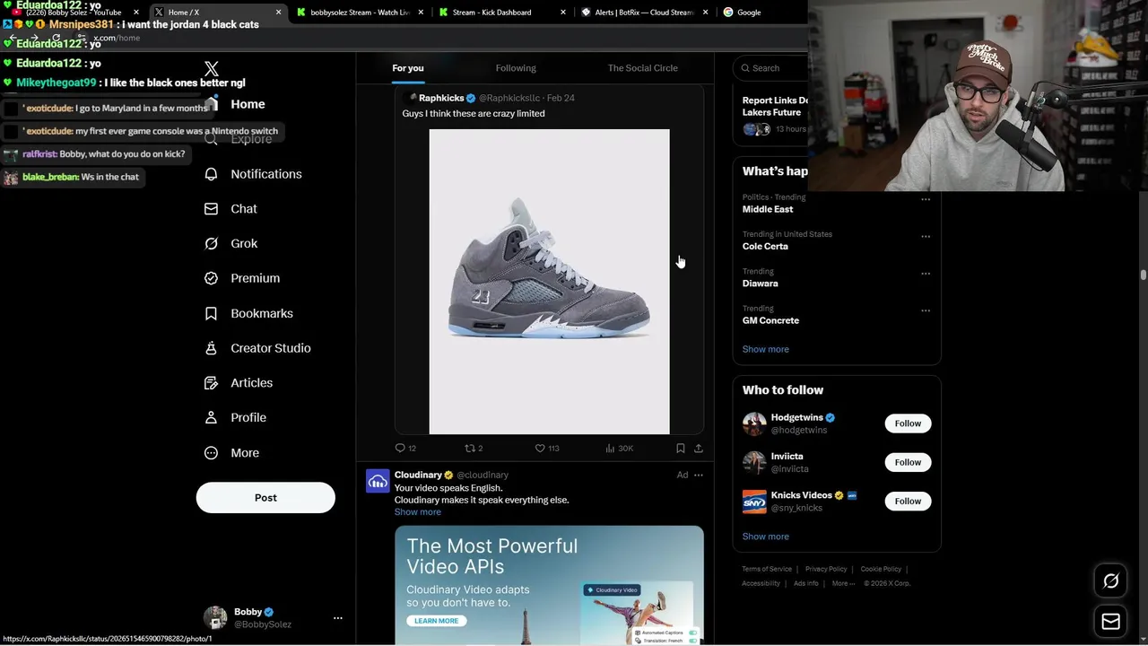Screen dimensions: 1148x646
Task: Click the X logo icon
Action: coord(212,69)
